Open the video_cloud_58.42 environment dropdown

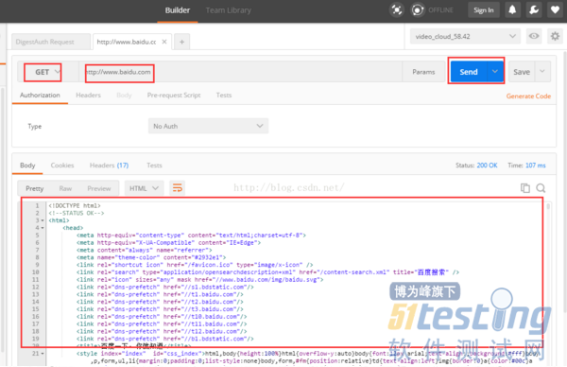[x=465, y=36]
